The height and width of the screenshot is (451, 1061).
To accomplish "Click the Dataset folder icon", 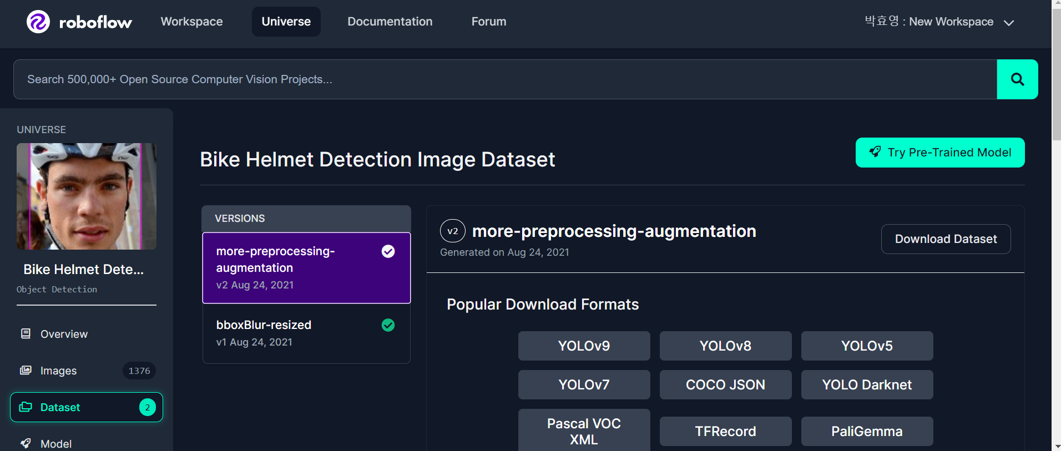I will (26, 407).
